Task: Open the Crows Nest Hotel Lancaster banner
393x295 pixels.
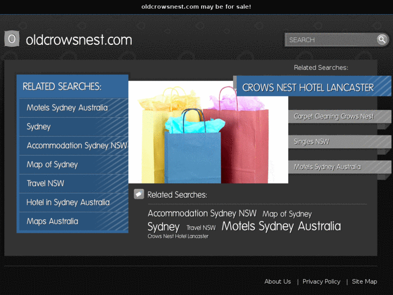Action: coord(308,88)
